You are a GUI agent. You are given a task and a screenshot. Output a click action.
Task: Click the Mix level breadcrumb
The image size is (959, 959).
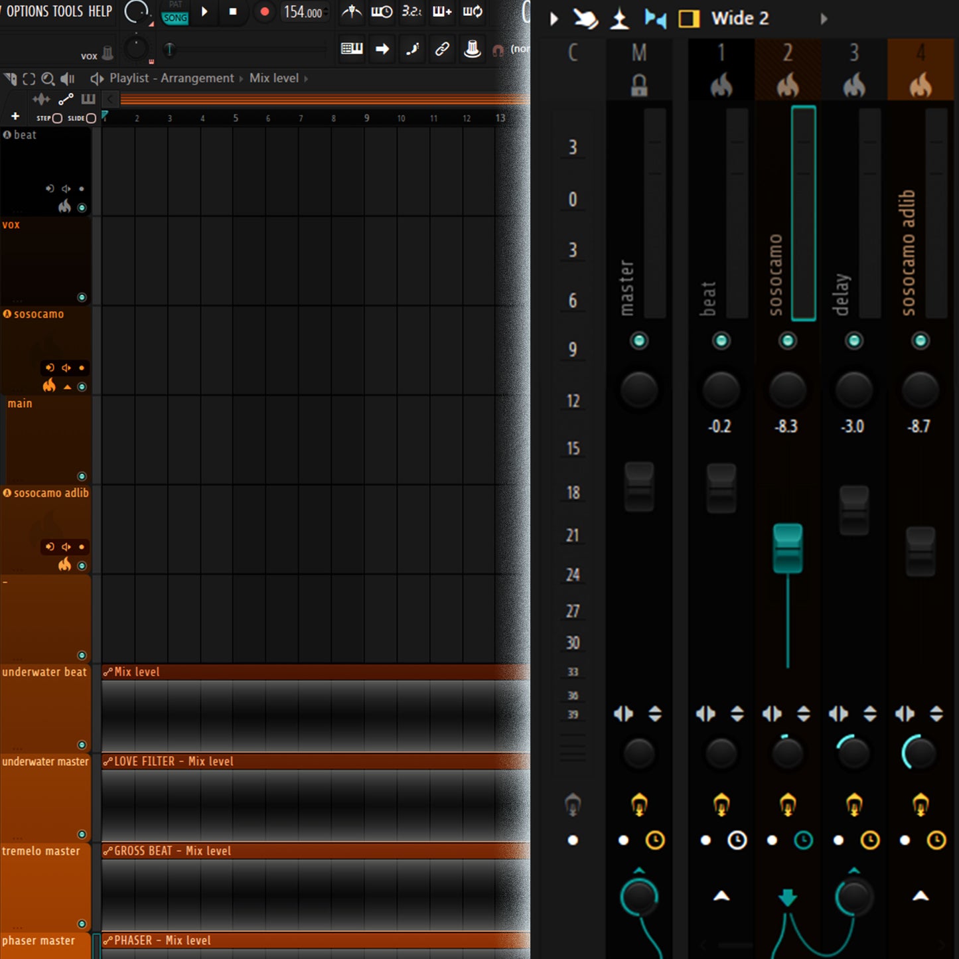pos(274,78)
